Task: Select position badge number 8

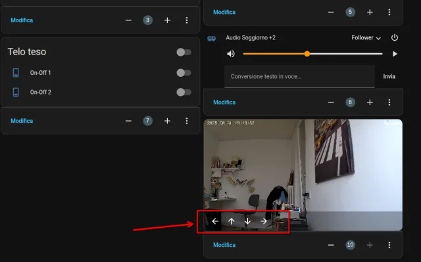Action: point(350,102)
